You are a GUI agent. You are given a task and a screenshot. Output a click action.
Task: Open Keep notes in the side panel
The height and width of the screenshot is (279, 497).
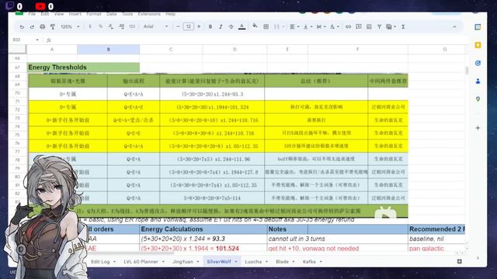click(478, 45)
